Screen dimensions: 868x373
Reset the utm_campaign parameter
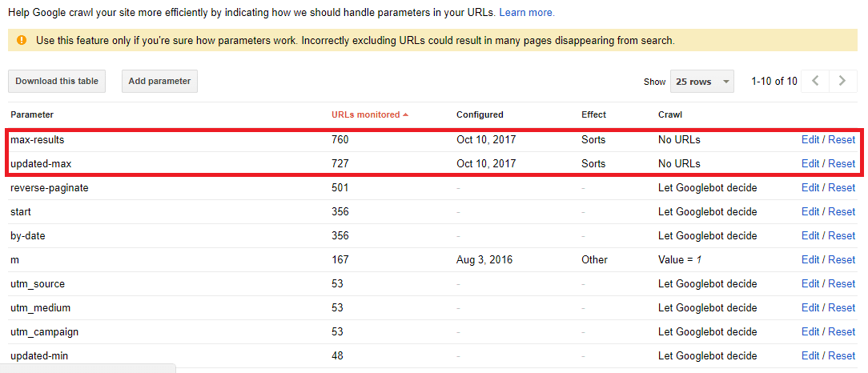coord(842,331)
